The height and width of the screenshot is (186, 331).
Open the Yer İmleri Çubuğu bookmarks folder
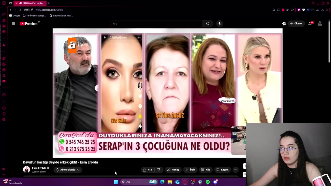click(34, 16)
